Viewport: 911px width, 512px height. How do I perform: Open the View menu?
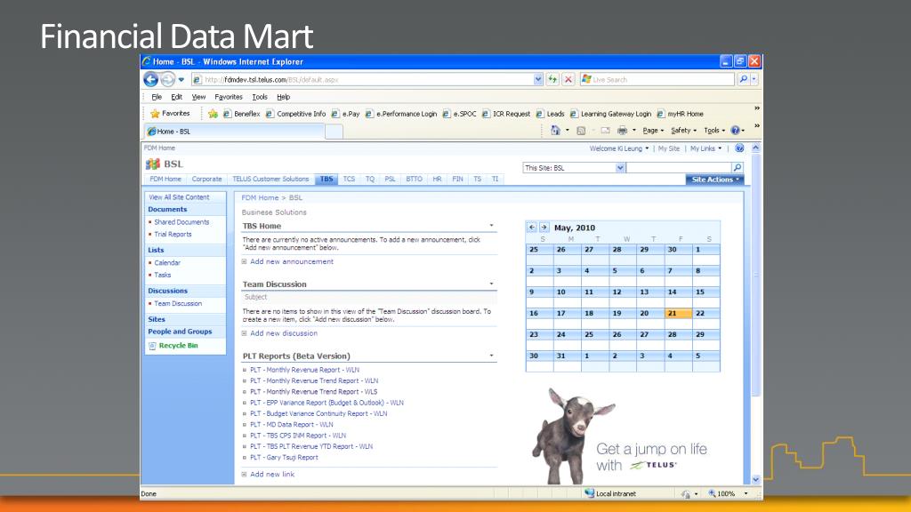click(x=198, y=97)
